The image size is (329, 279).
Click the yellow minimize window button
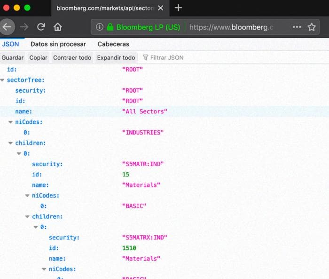point(17,8)
